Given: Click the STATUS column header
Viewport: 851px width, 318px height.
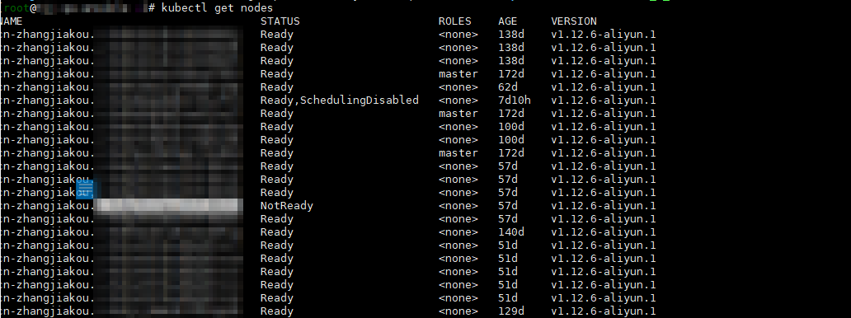Looking at the screenshot, I should 280,21.
